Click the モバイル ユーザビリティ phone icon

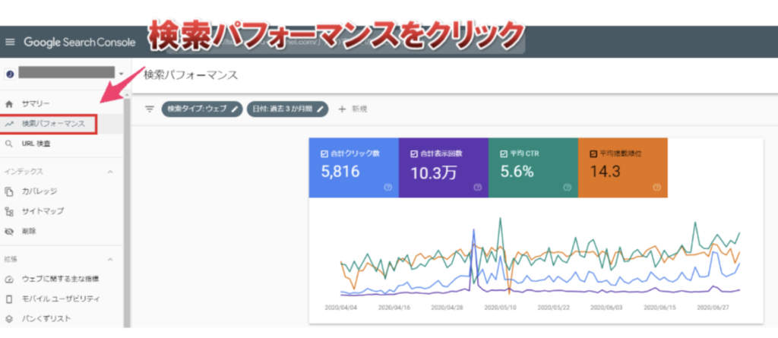coord(9,299)
